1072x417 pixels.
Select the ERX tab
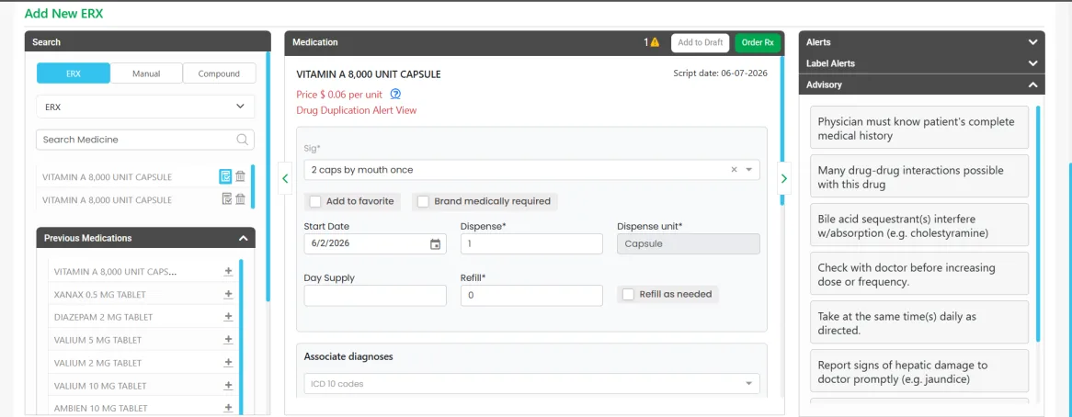[x=74, y=73]
